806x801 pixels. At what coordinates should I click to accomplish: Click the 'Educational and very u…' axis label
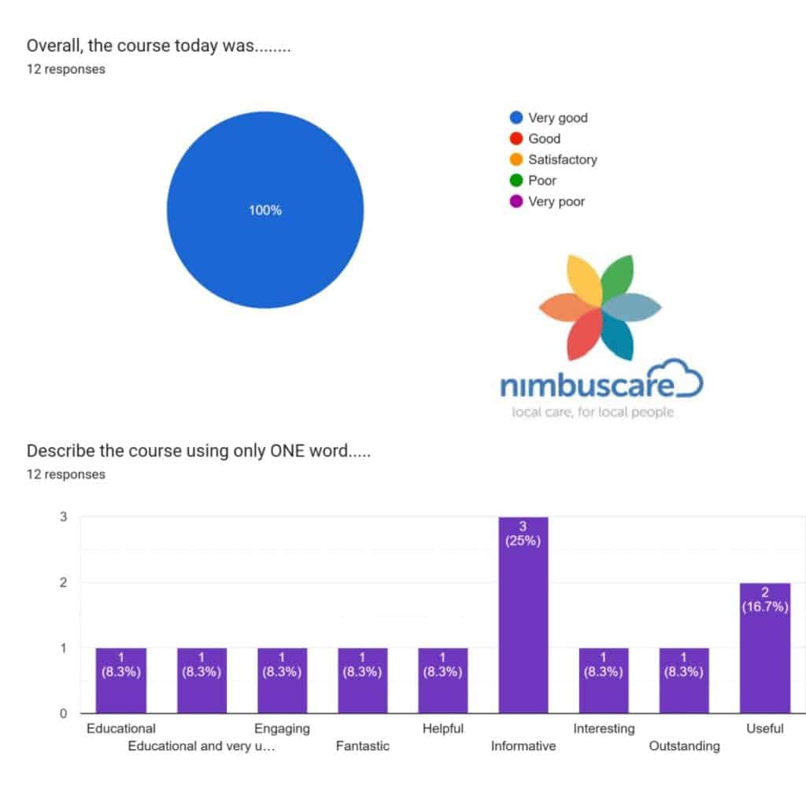(201, 746)
